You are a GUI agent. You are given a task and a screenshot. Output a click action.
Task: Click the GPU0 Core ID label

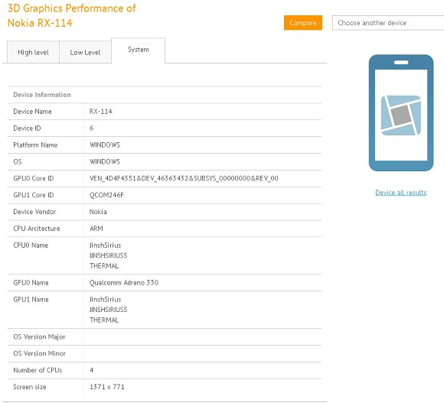(x=34, y=178)
